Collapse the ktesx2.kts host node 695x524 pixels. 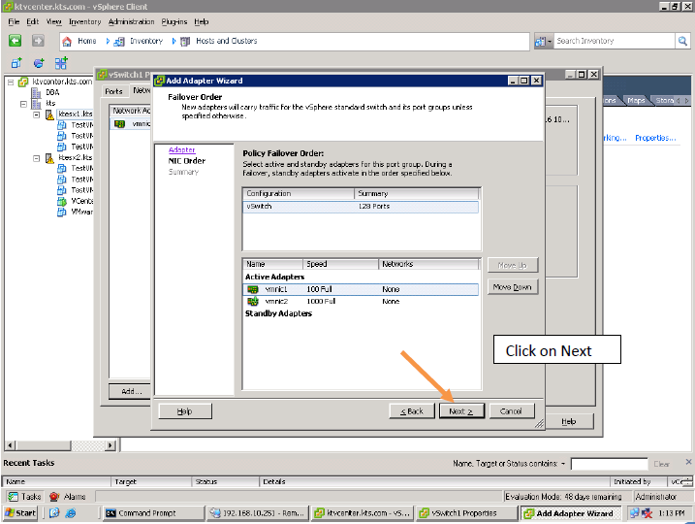[x=37, y=158]
